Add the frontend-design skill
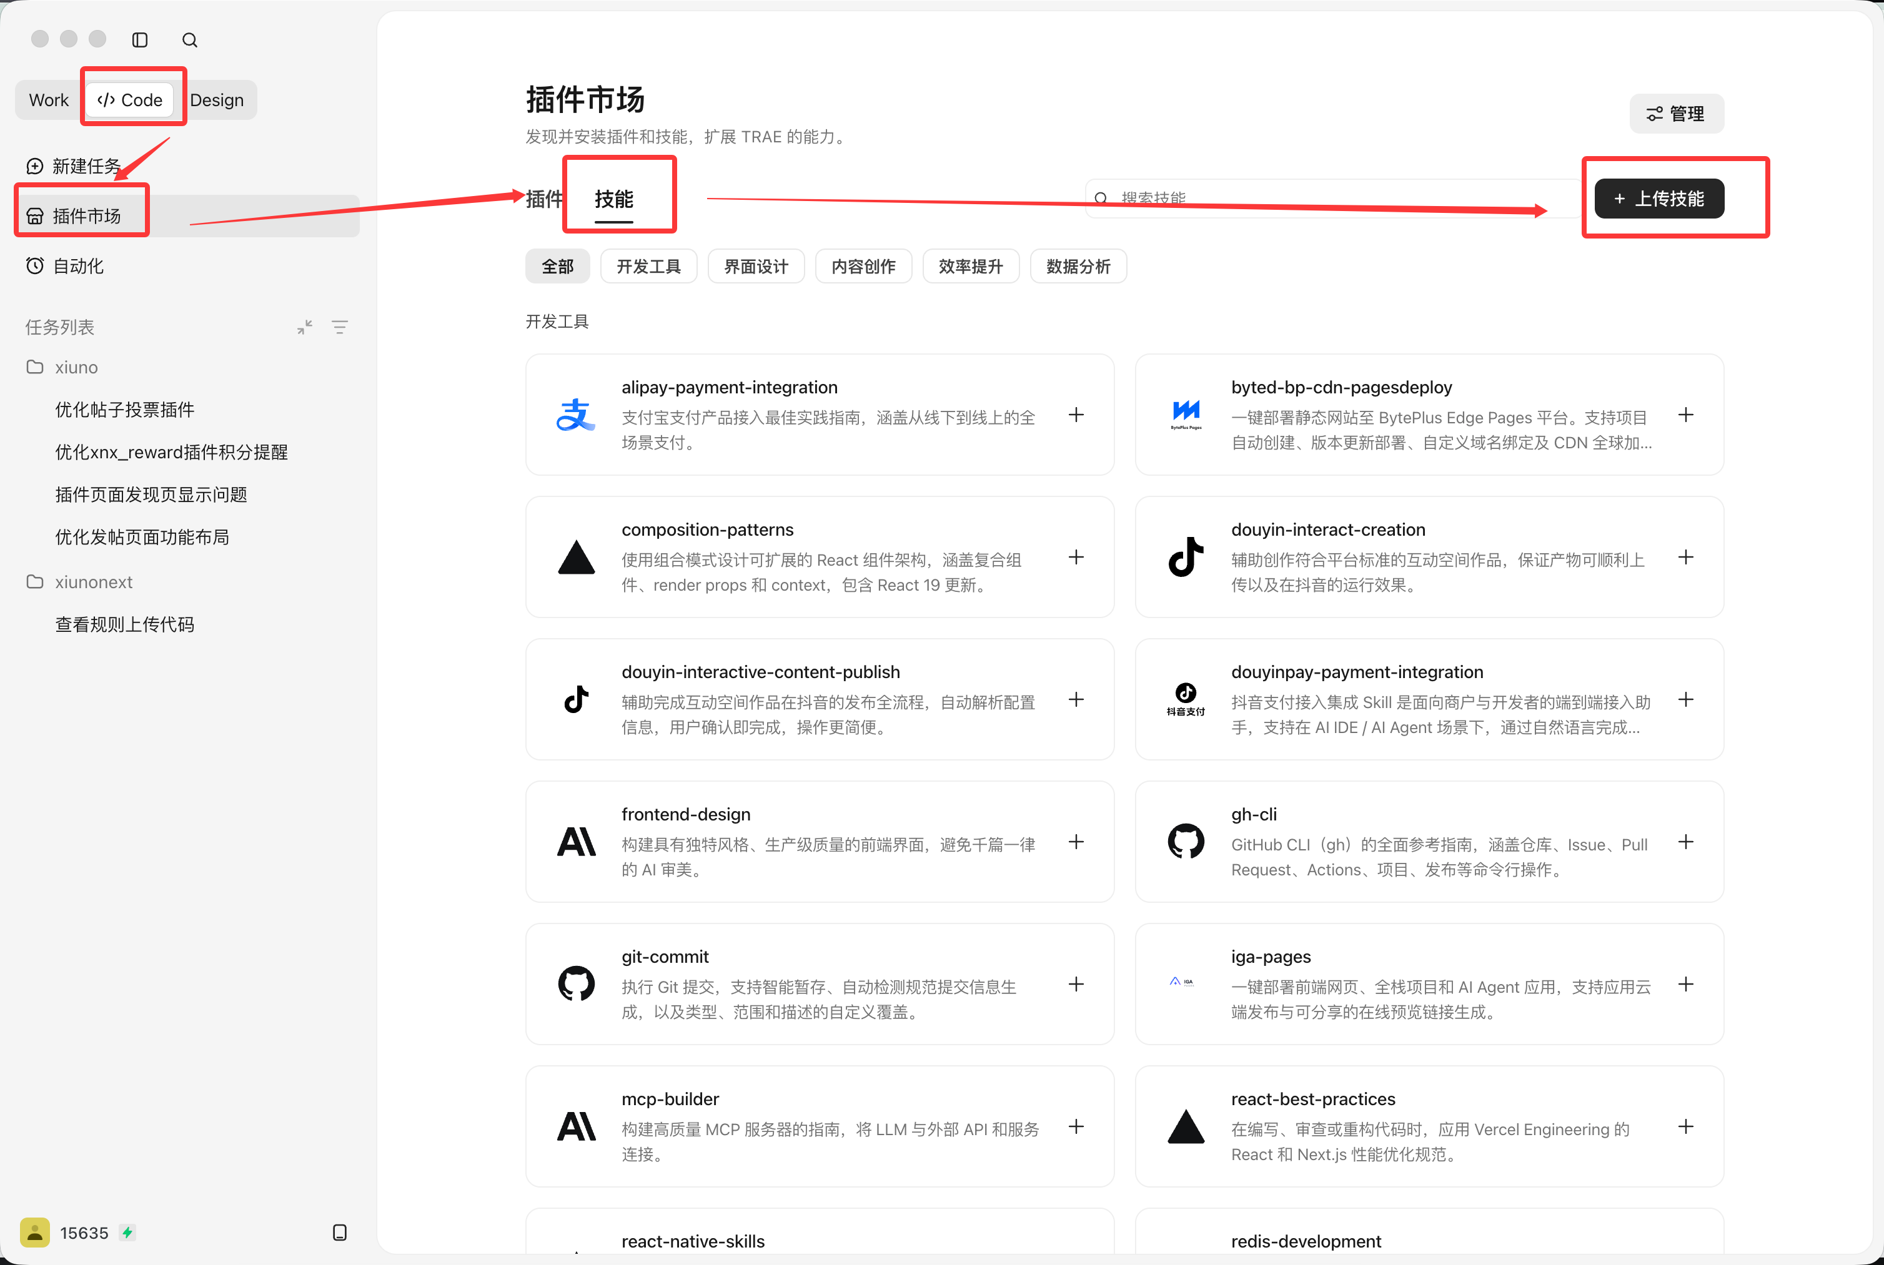 1076,842
